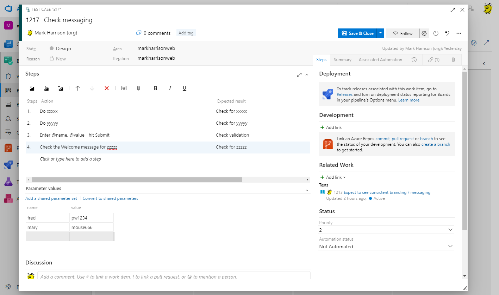Open the History tab icon

(x=414, y=60)
